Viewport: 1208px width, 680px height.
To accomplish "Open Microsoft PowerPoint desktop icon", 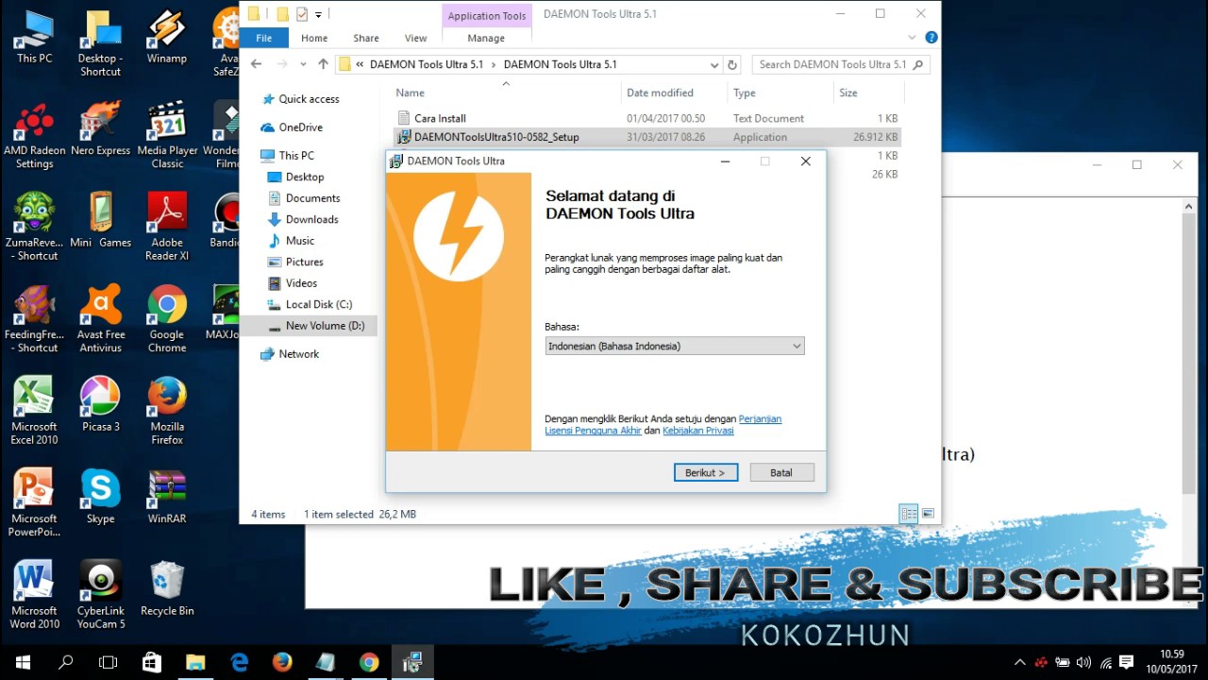I will [34, 502].
